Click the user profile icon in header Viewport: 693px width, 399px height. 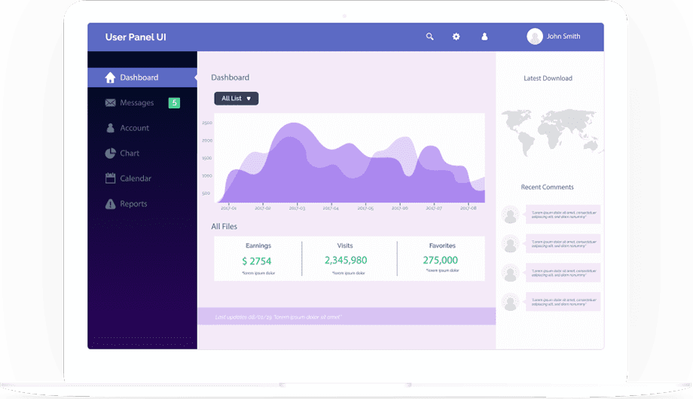tap(484, 37)
